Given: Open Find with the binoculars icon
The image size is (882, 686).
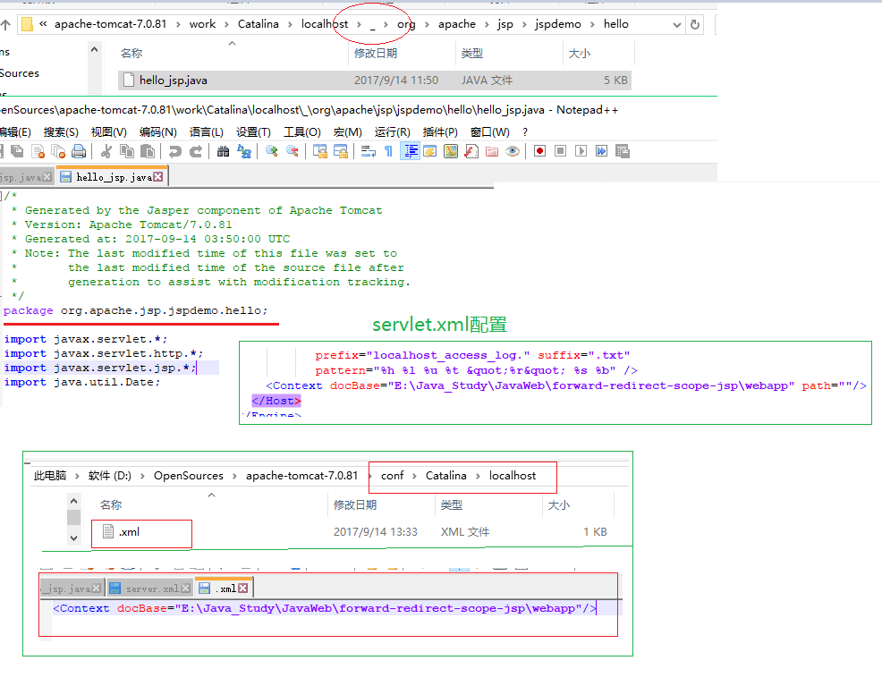Looking at the screenshot, I should (224, 151).
